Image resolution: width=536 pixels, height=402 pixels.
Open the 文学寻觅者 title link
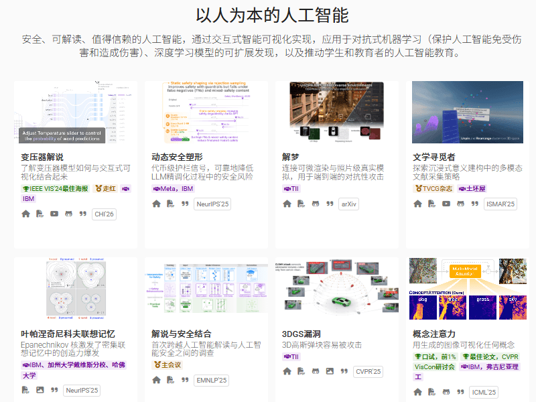pyautogui.click(x=434, y=157)
